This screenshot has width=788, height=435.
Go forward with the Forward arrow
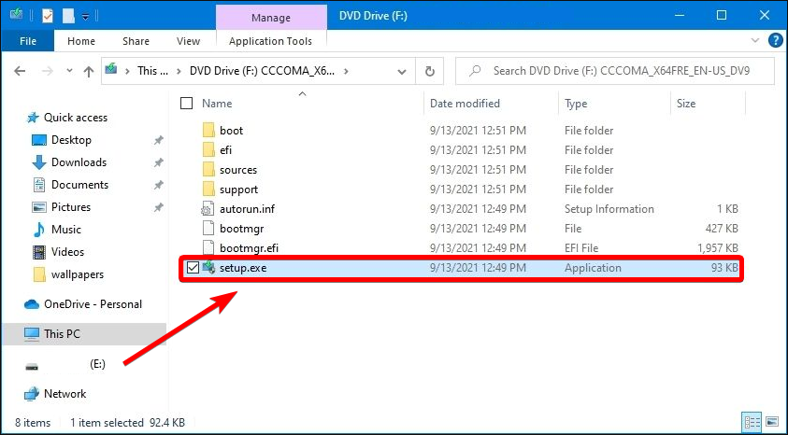coord(48,71)
